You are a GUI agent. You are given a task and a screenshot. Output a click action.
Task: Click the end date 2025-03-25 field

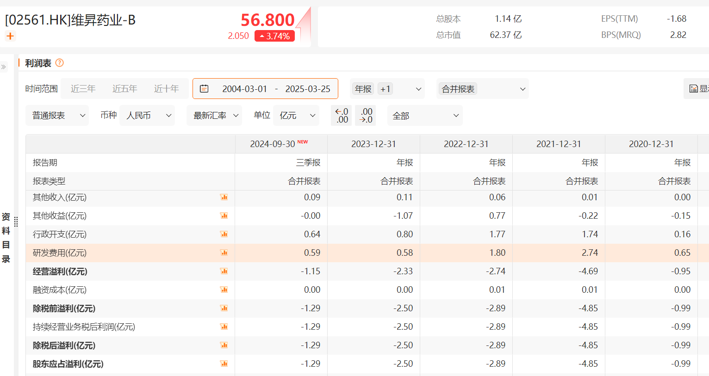point(308,89)
